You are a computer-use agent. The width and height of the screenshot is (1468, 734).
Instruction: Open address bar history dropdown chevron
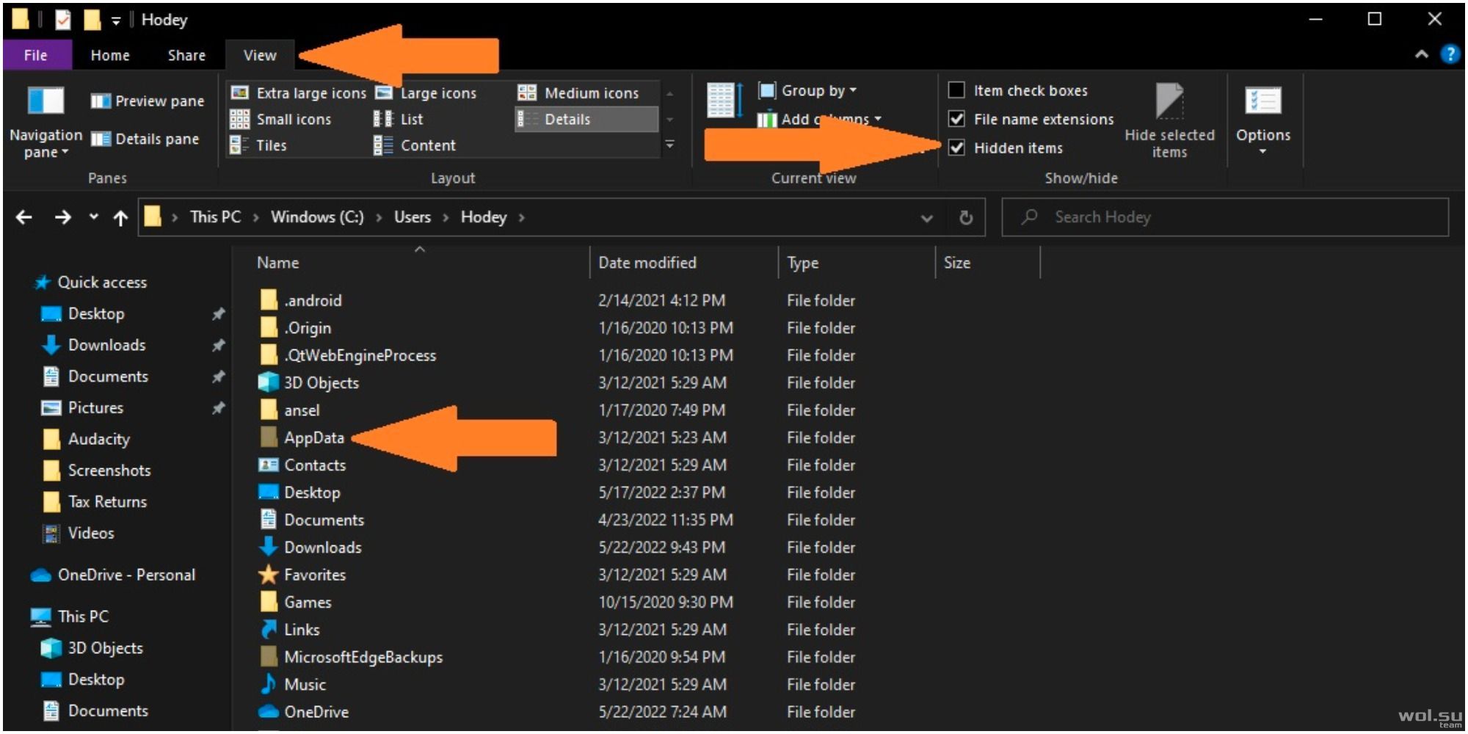(927, 218)
